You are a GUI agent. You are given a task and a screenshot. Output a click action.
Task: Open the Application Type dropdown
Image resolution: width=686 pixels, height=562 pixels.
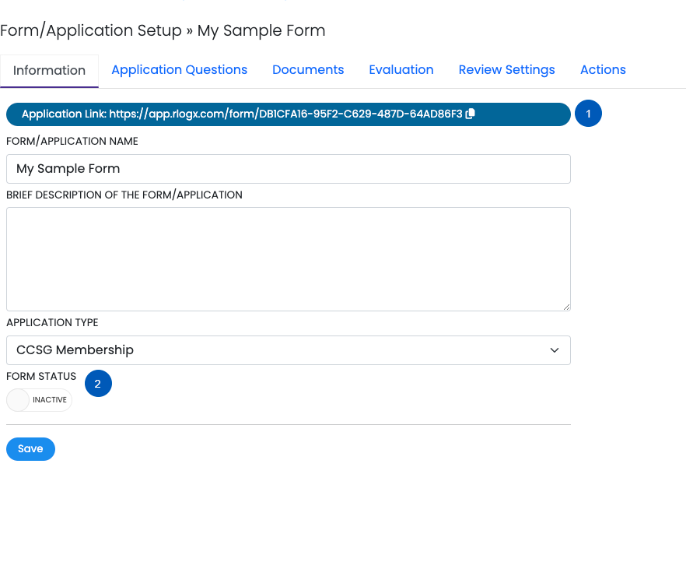point(289,350)
